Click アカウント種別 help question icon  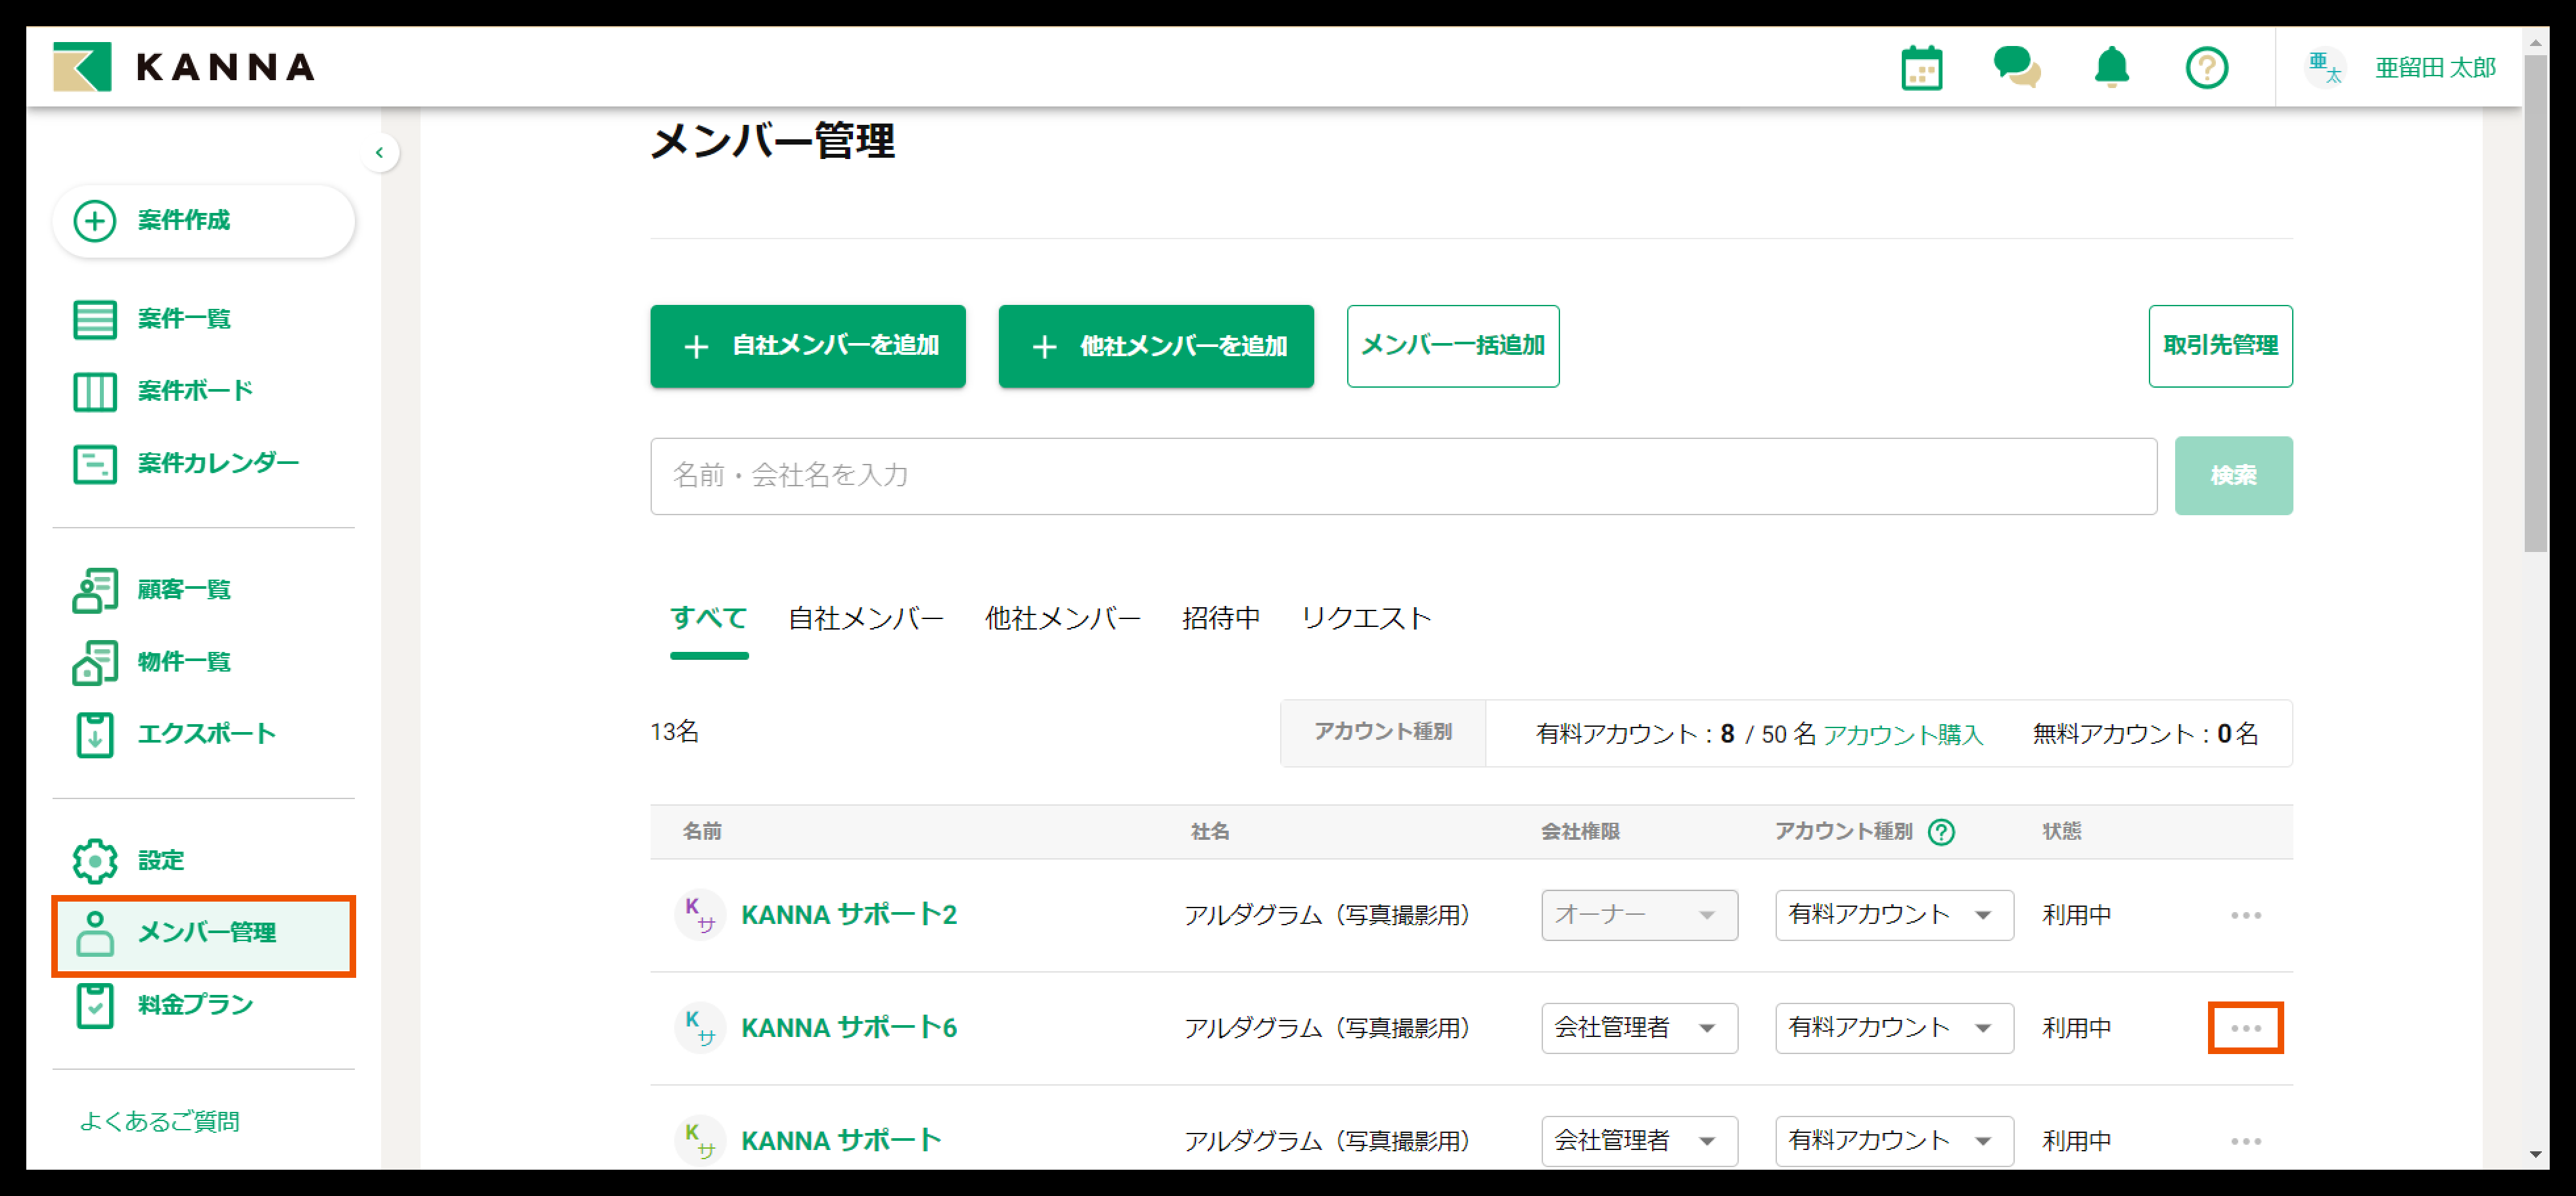click(x=1941, y=832)
